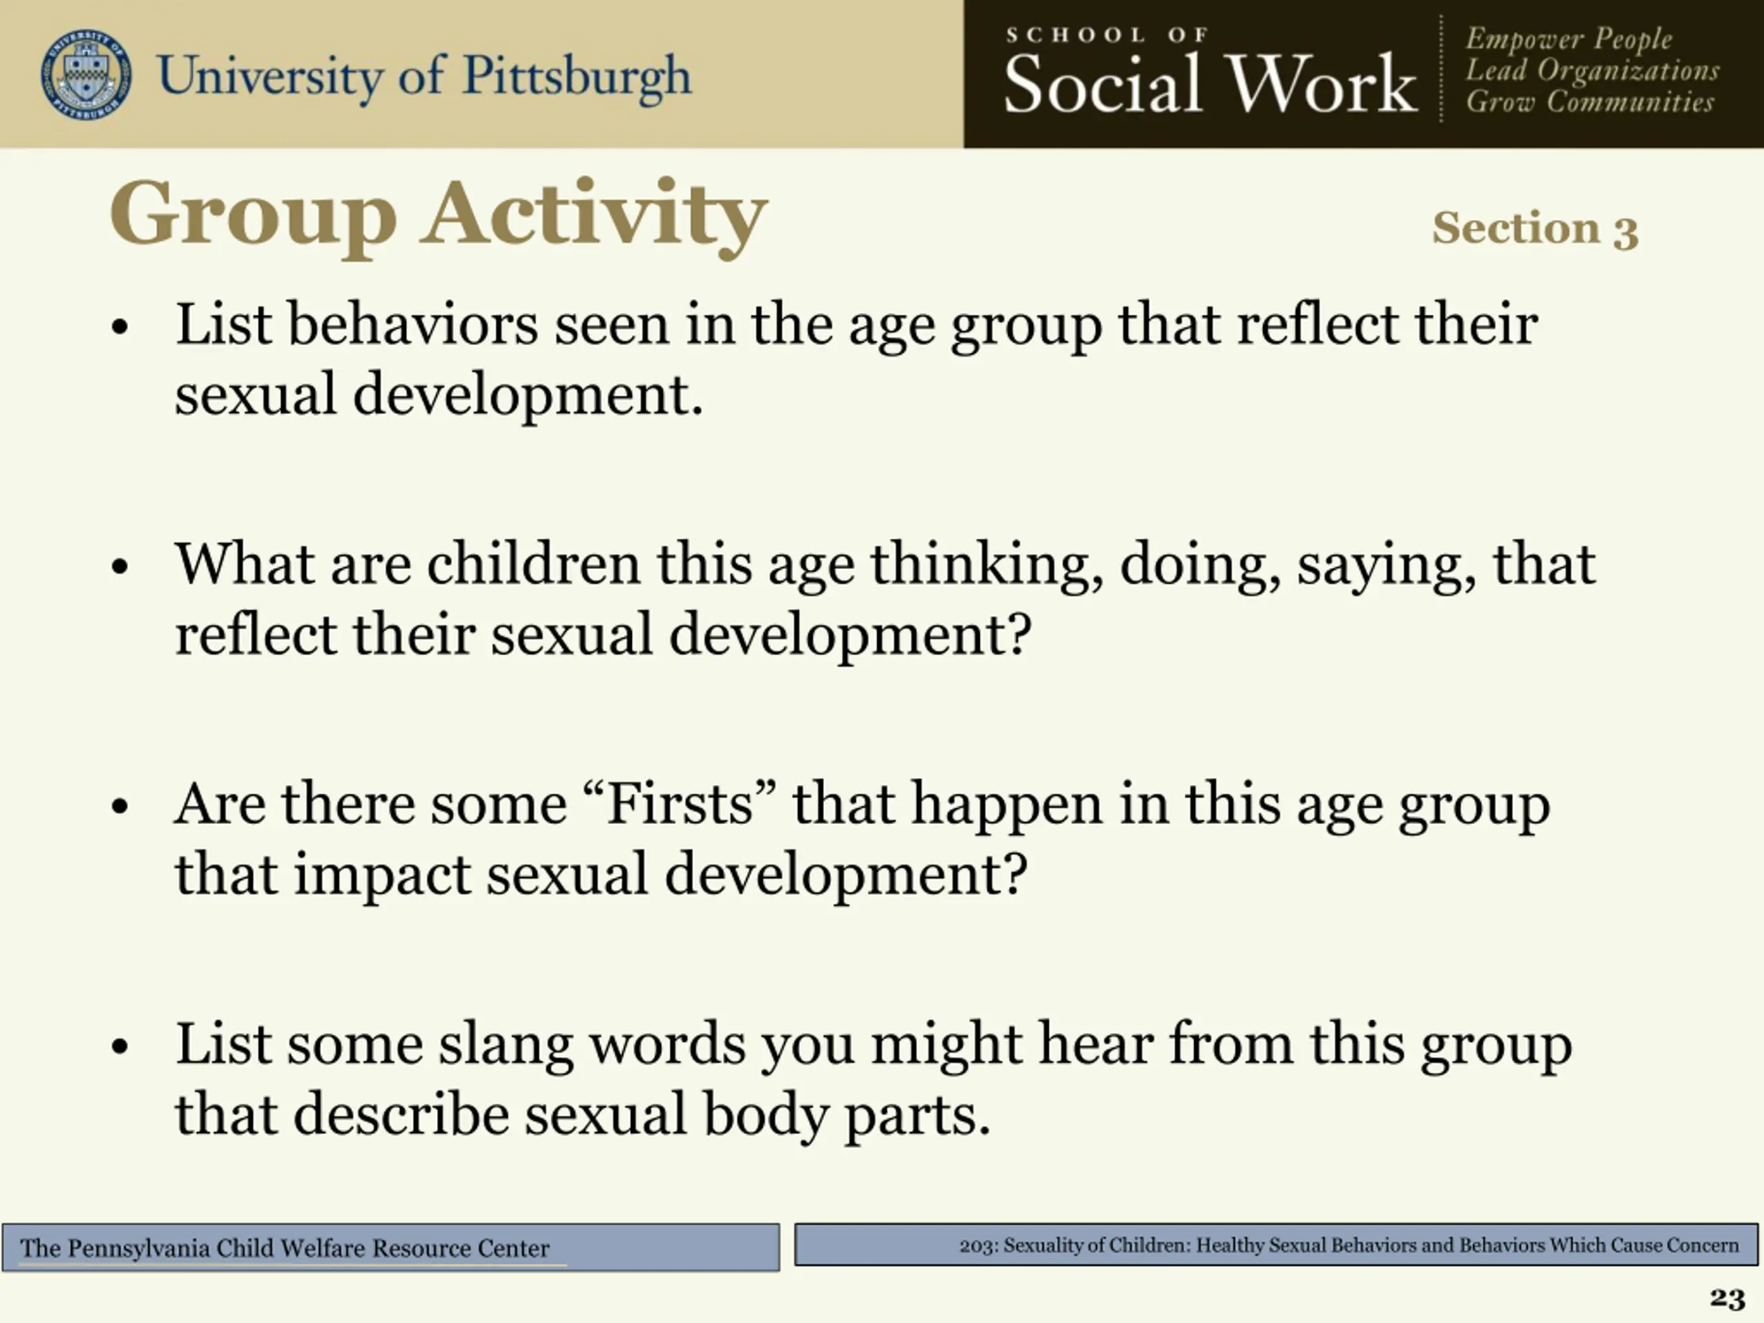The image size is (1764, 1323).
Task: Click the 'University of Pittsburgh' wordmark
Action: tap(425, 78)
